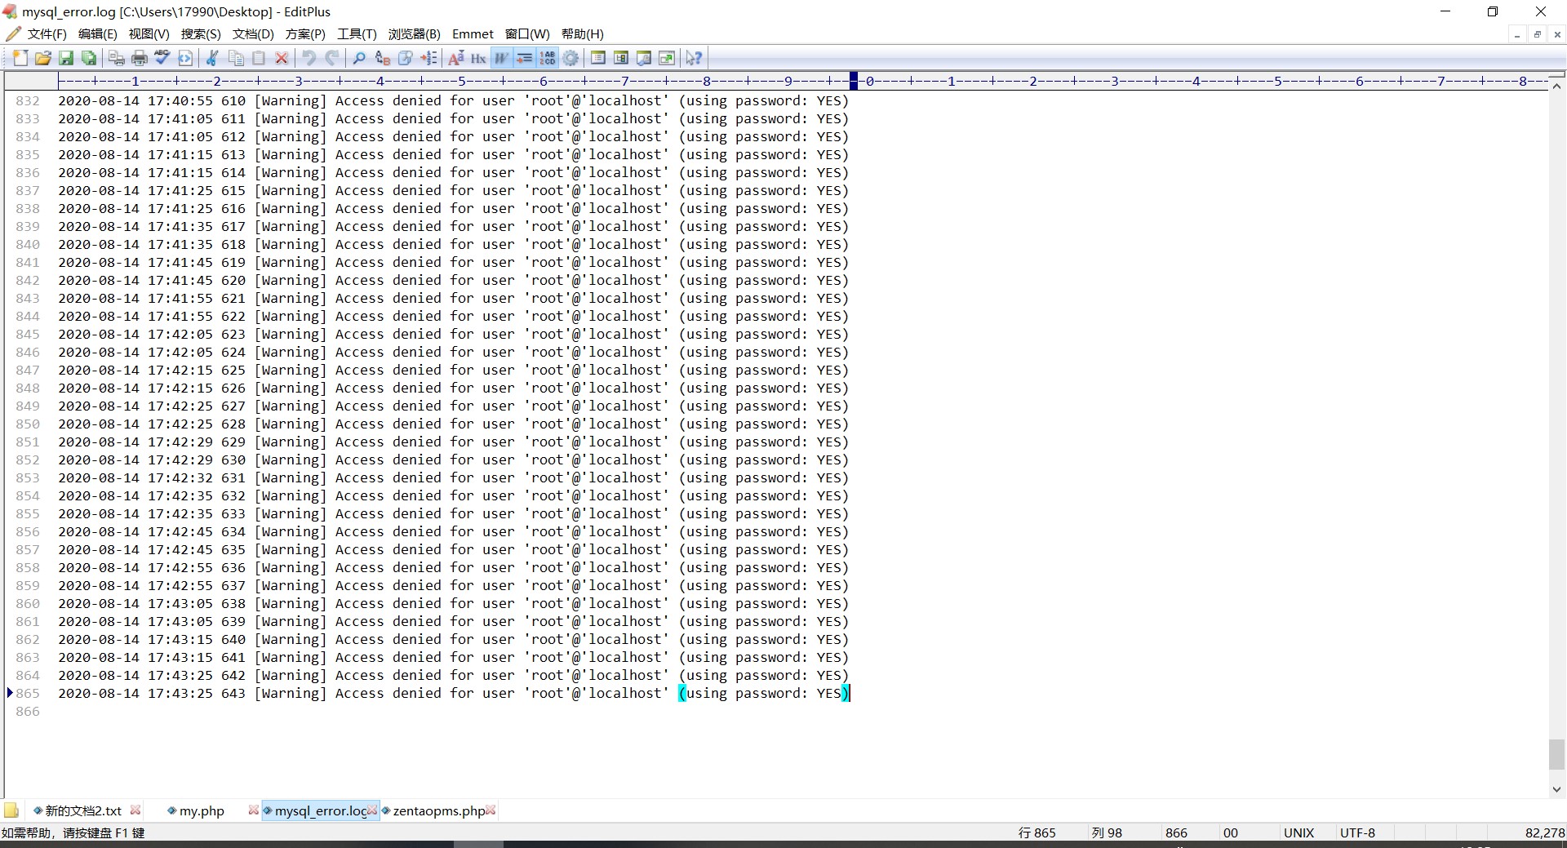
Task: Toggle Word Wrap (W) button
Action: pyautogui.click(x=502, y=58)
